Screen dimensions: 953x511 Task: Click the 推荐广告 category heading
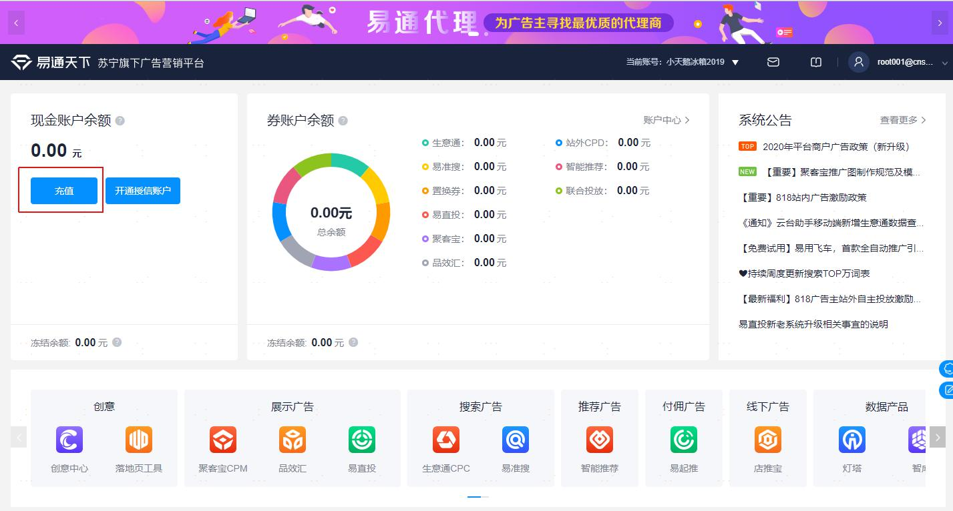[x=600, y=406]
